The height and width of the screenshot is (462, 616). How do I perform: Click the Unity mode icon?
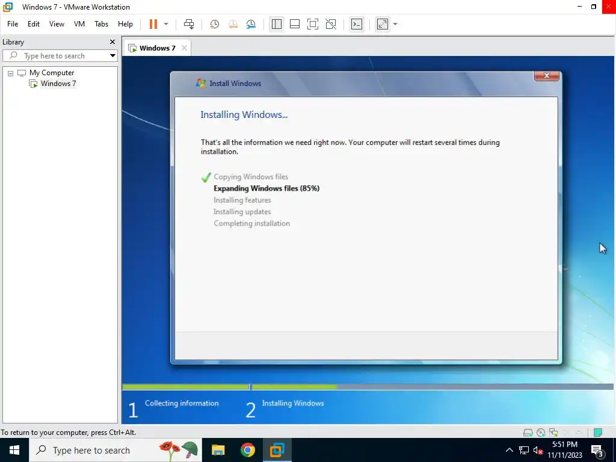pos(331,24)
